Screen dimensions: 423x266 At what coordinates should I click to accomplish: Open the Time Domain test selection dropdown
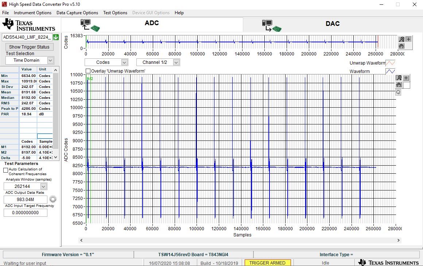click(x=50, y=60)
